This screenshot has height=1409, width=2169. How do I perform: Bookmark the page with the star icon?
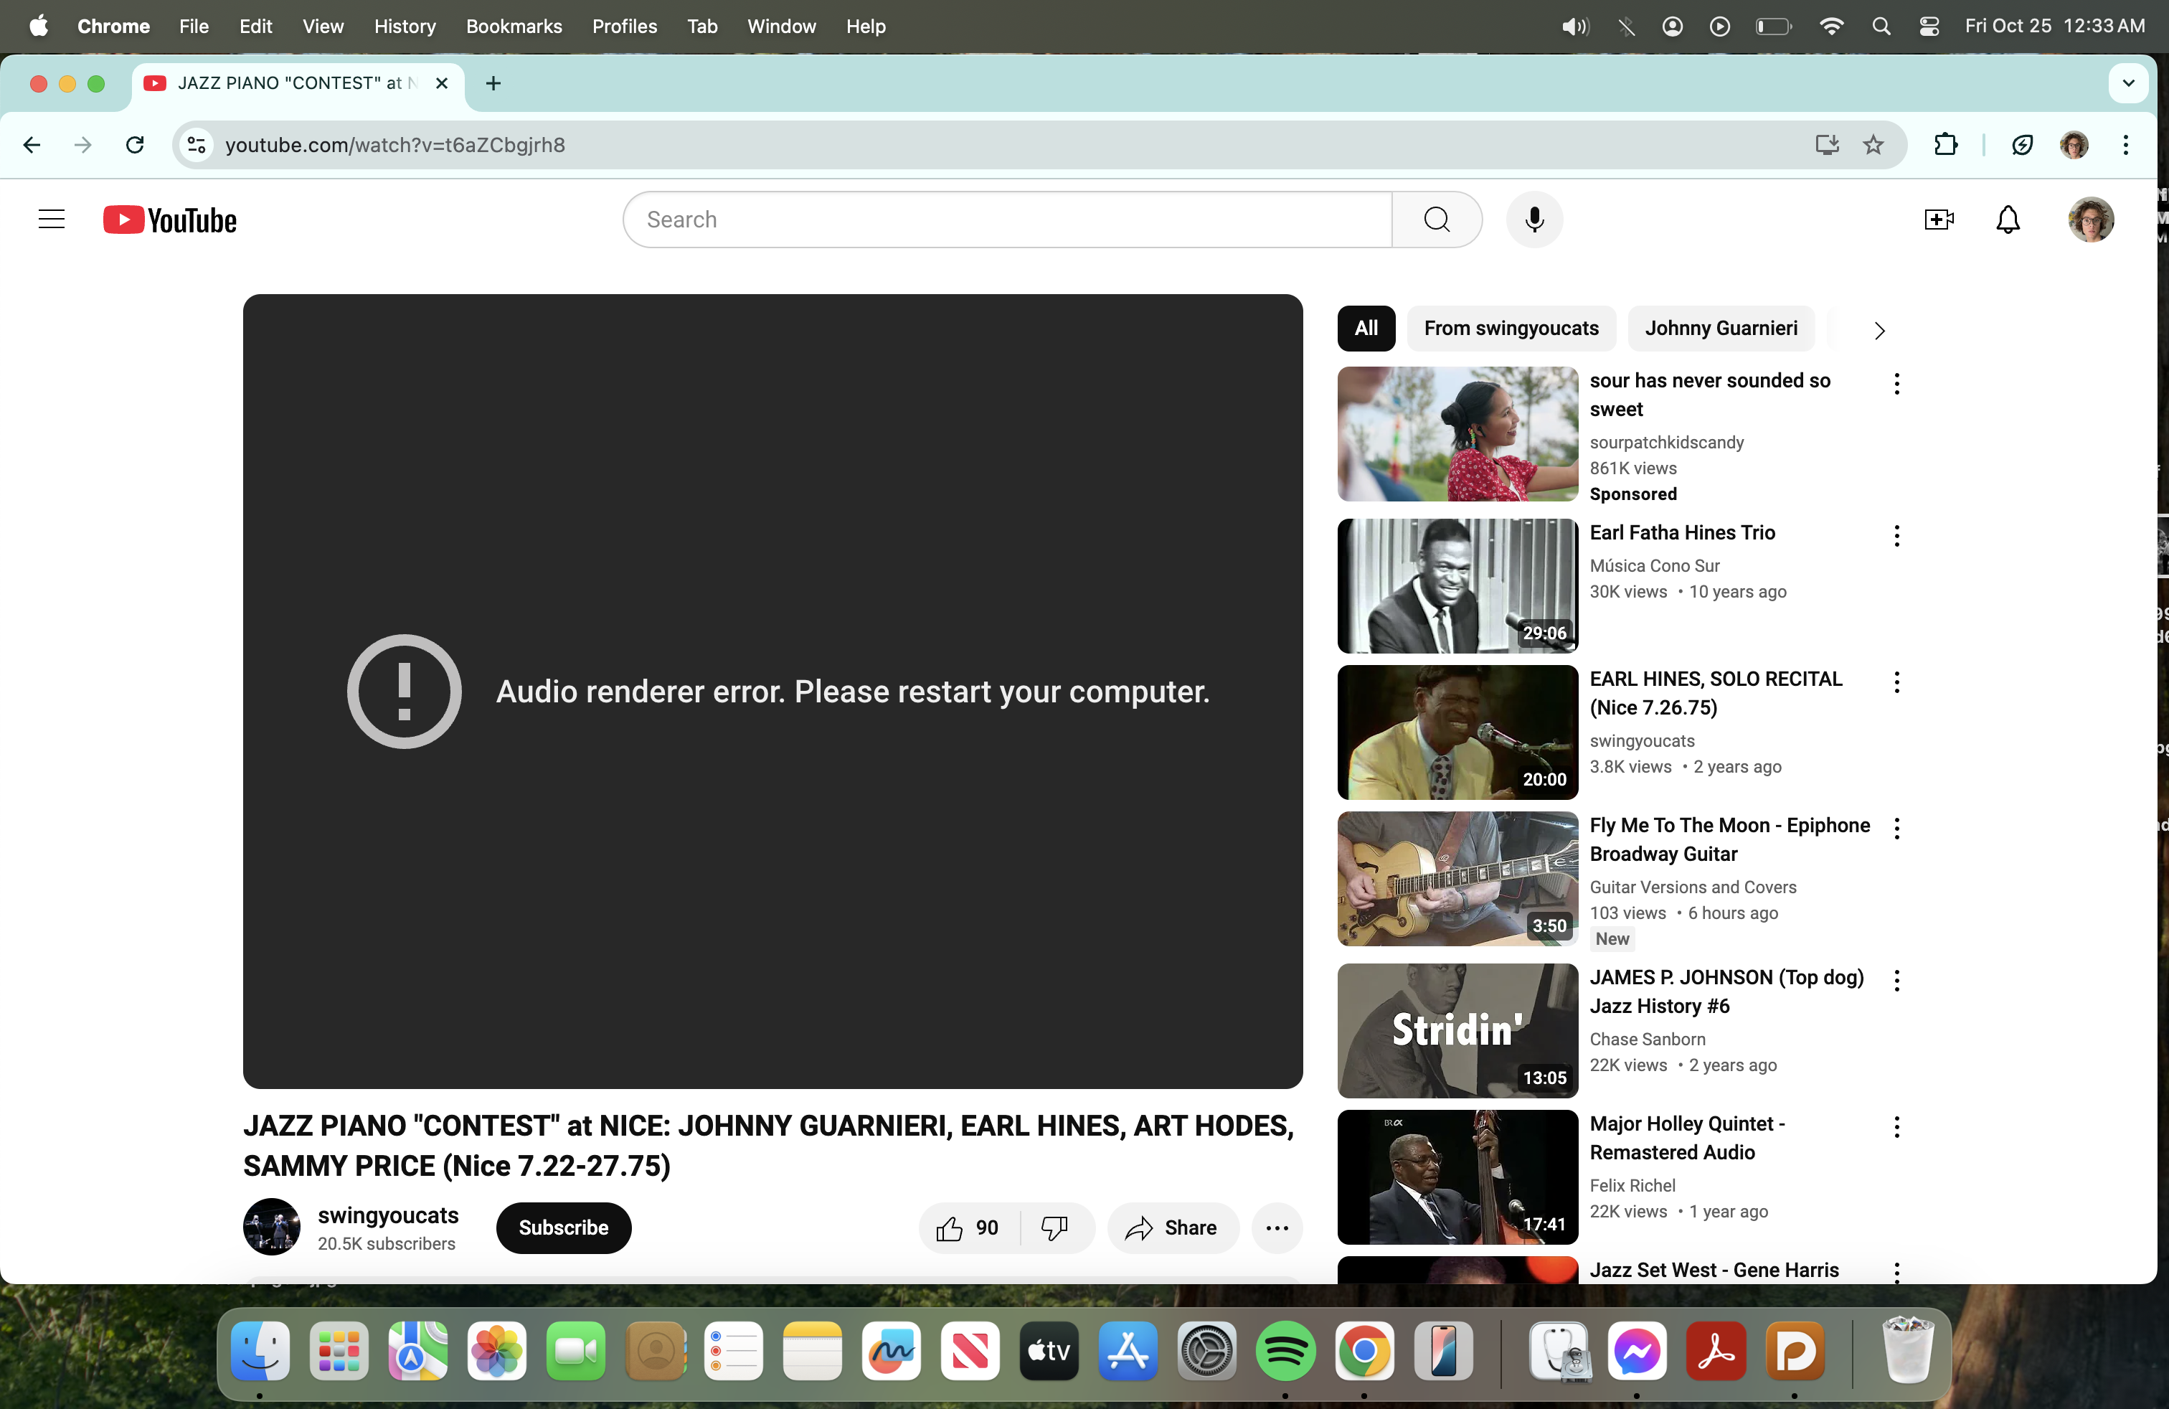pyautogui.click(x=1873, y=145)
